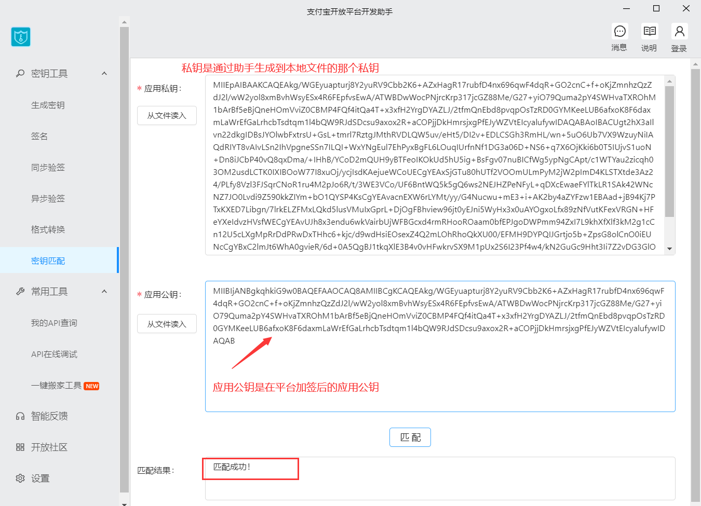Open the 说明 book icon

click(649, 32)
